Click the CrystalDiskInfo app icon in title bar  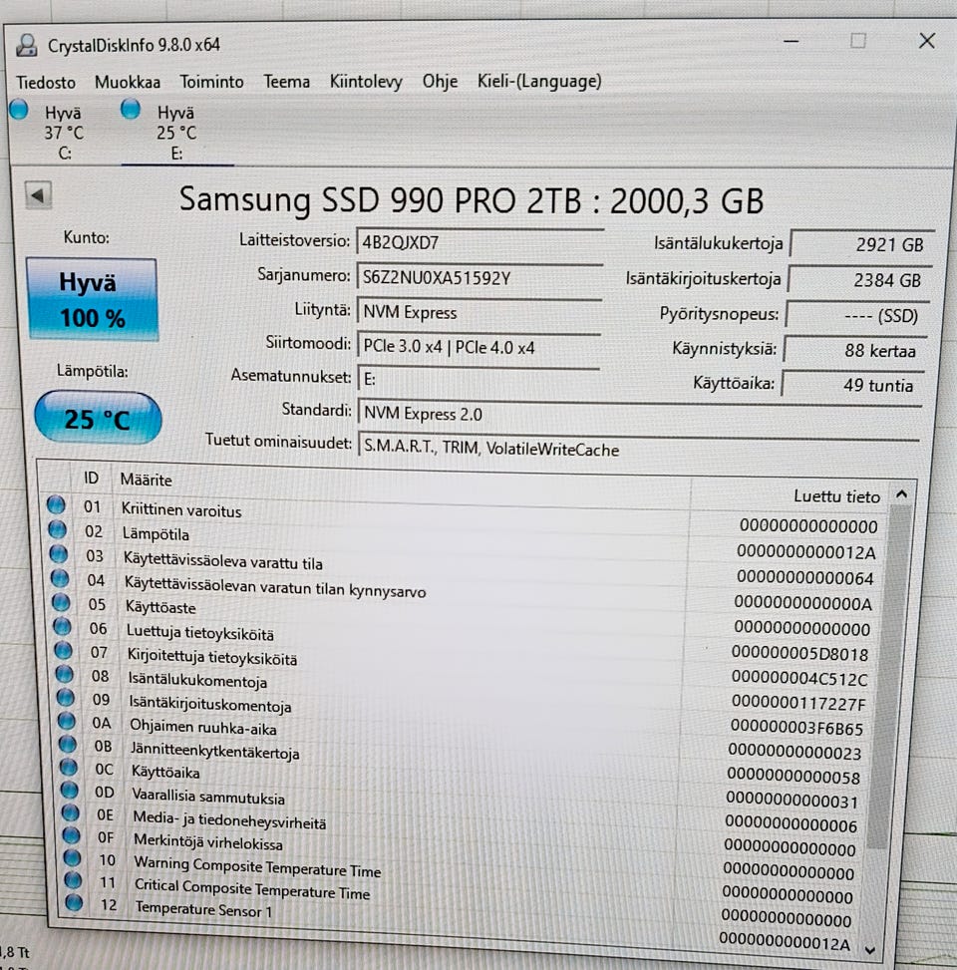click(27, 45)
